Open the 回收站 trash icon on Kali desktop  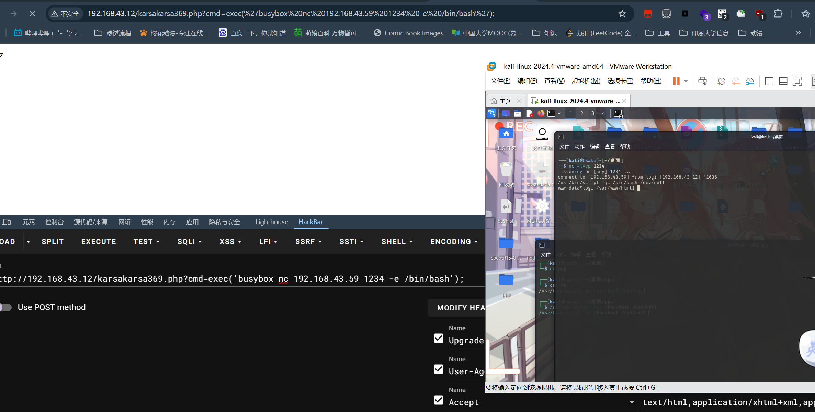tap(506, 174)
